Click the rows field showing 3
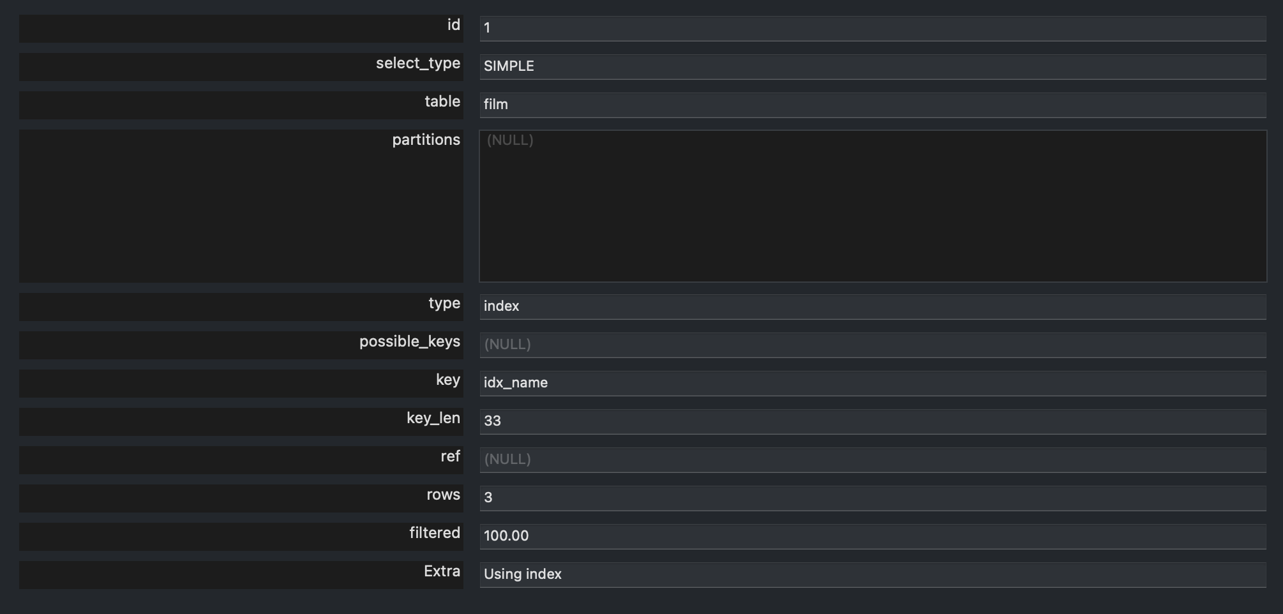Screen dimensions: 1283x614 pos(873,498)
